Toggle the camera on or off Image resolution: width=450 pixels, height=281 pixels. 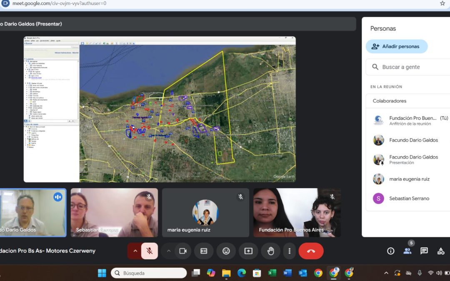pos(182,251)
